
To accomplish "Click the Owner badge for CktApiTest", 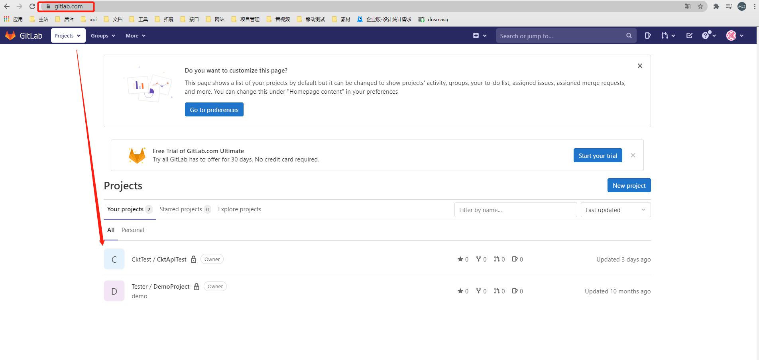I will coord(212,259).
